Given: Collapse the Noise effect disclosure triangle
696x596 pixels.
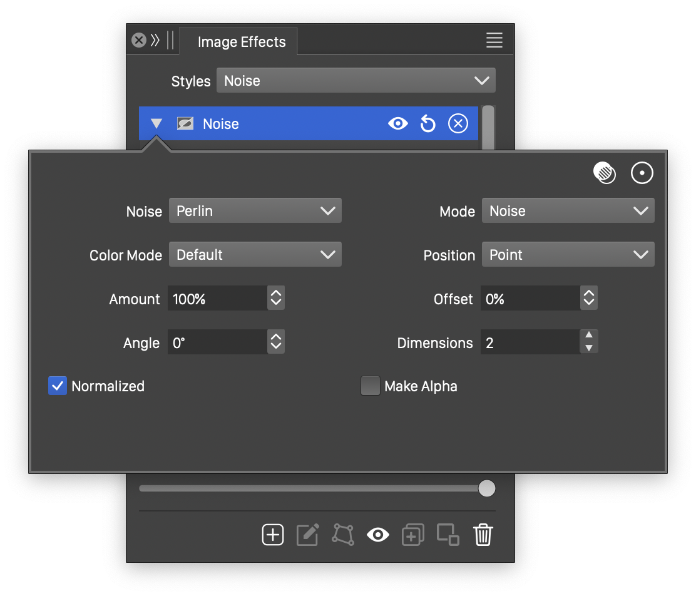Looking at the screenshot, I should (156, 124).
